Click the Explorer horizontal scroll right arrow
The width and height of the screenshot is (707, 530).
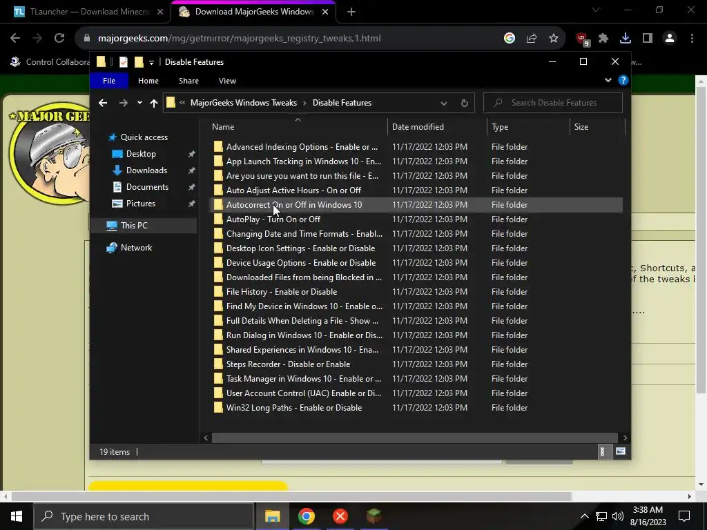[625, 438]
